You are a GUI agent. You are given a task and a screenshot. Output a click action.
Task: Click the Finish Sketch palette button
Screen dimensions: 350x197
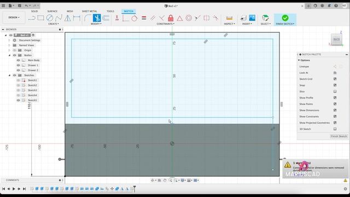click(339, 136)
